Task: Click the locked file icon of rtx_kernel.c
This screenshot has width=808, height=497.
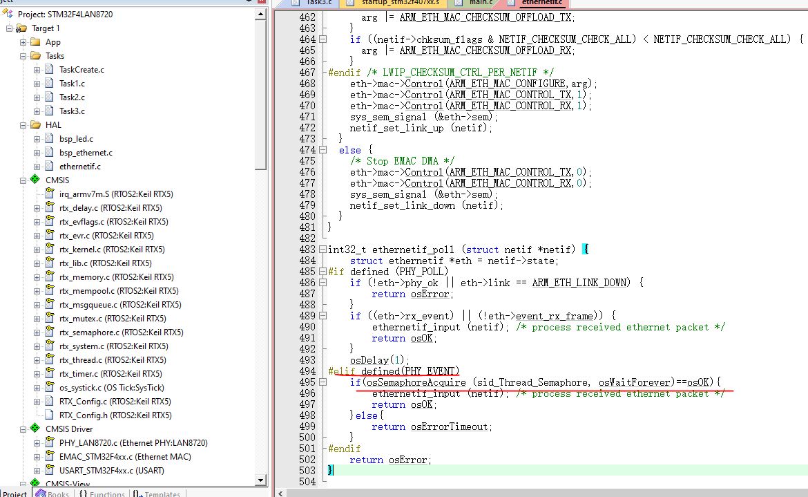Action: 50,249
